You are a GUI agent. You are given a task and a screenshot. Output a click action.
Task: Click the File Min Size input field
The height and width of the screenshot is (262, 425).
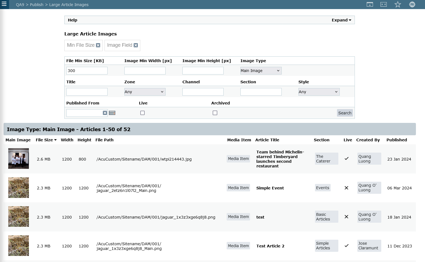87,71
